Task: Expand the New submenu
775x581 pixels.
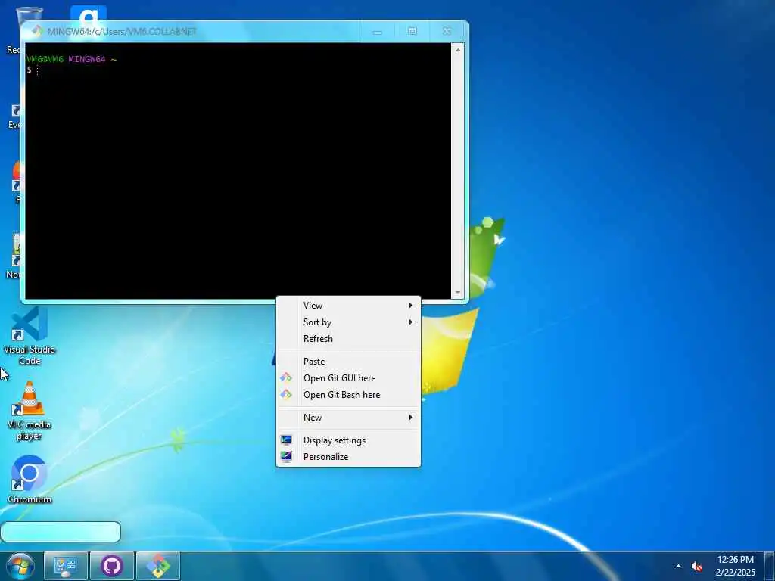Action: (x=348, y=418)
